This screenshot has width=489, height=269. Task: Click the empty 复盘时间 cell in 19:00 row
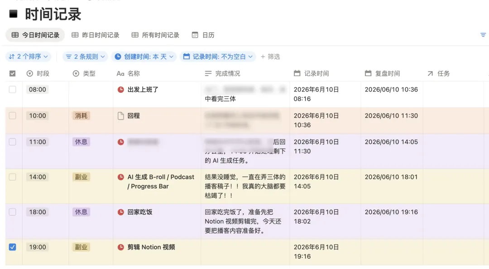coord(392,252)
